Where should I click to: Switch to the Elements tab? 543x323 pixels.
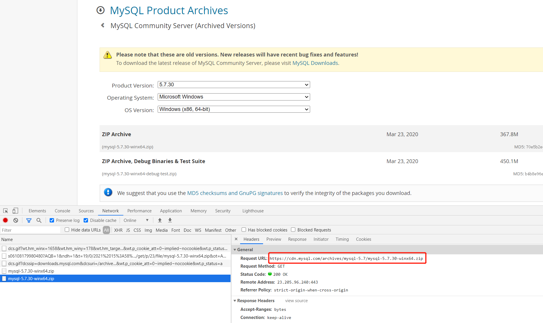tap(37, 211)
